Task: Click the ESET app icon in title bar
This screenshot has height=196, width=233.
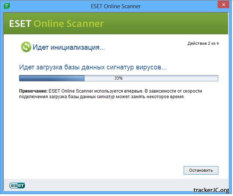Action: [6, 6]
